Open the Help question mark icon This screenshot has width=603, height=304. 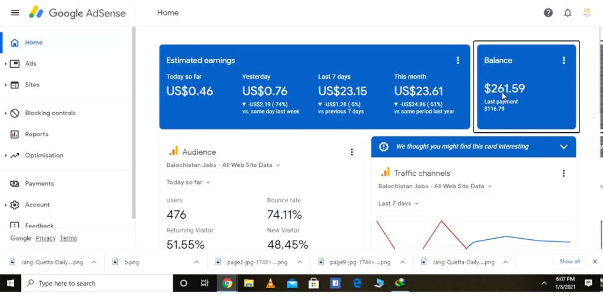pos(548,13)
